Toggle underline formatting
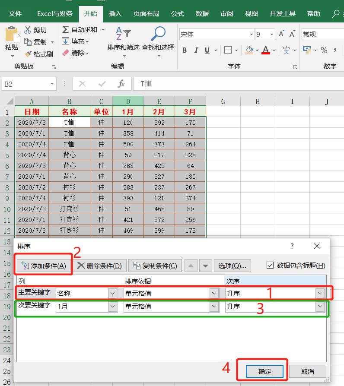The height and width of the screenshot is (386, 344). click(207, 50)
